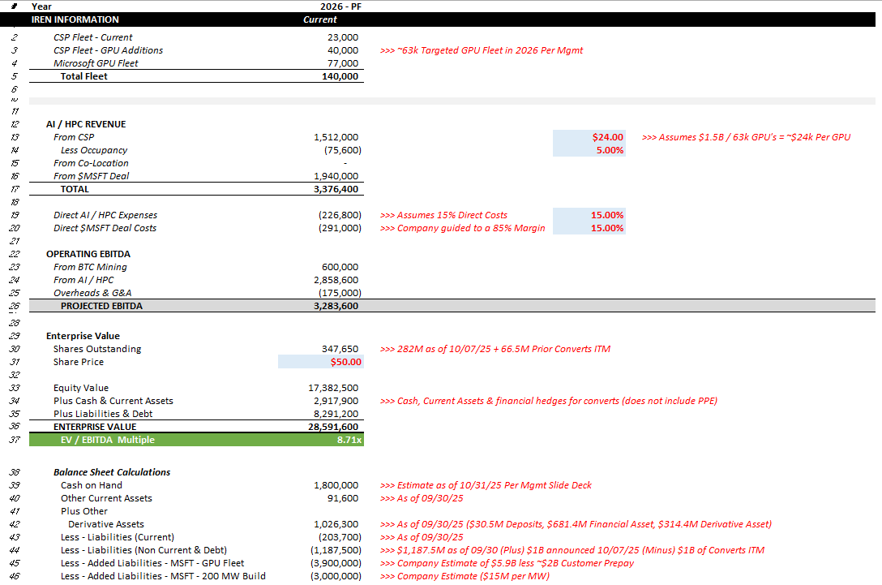Image resolution: width=882 pixels, height=585 pixels.
Task: Click row number 26 header
Action: coord(14,306)
